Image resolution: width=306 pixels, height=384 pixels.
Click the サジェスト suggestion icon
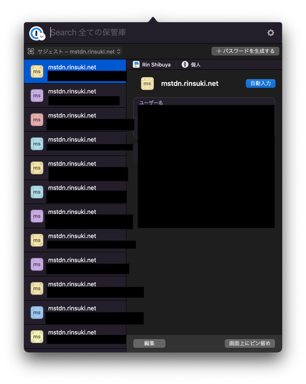point(31,51)
